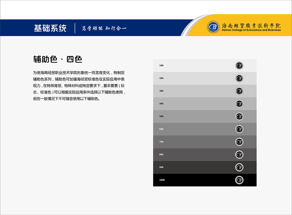Click the emblem on the 50K gray row

[239, 117]
